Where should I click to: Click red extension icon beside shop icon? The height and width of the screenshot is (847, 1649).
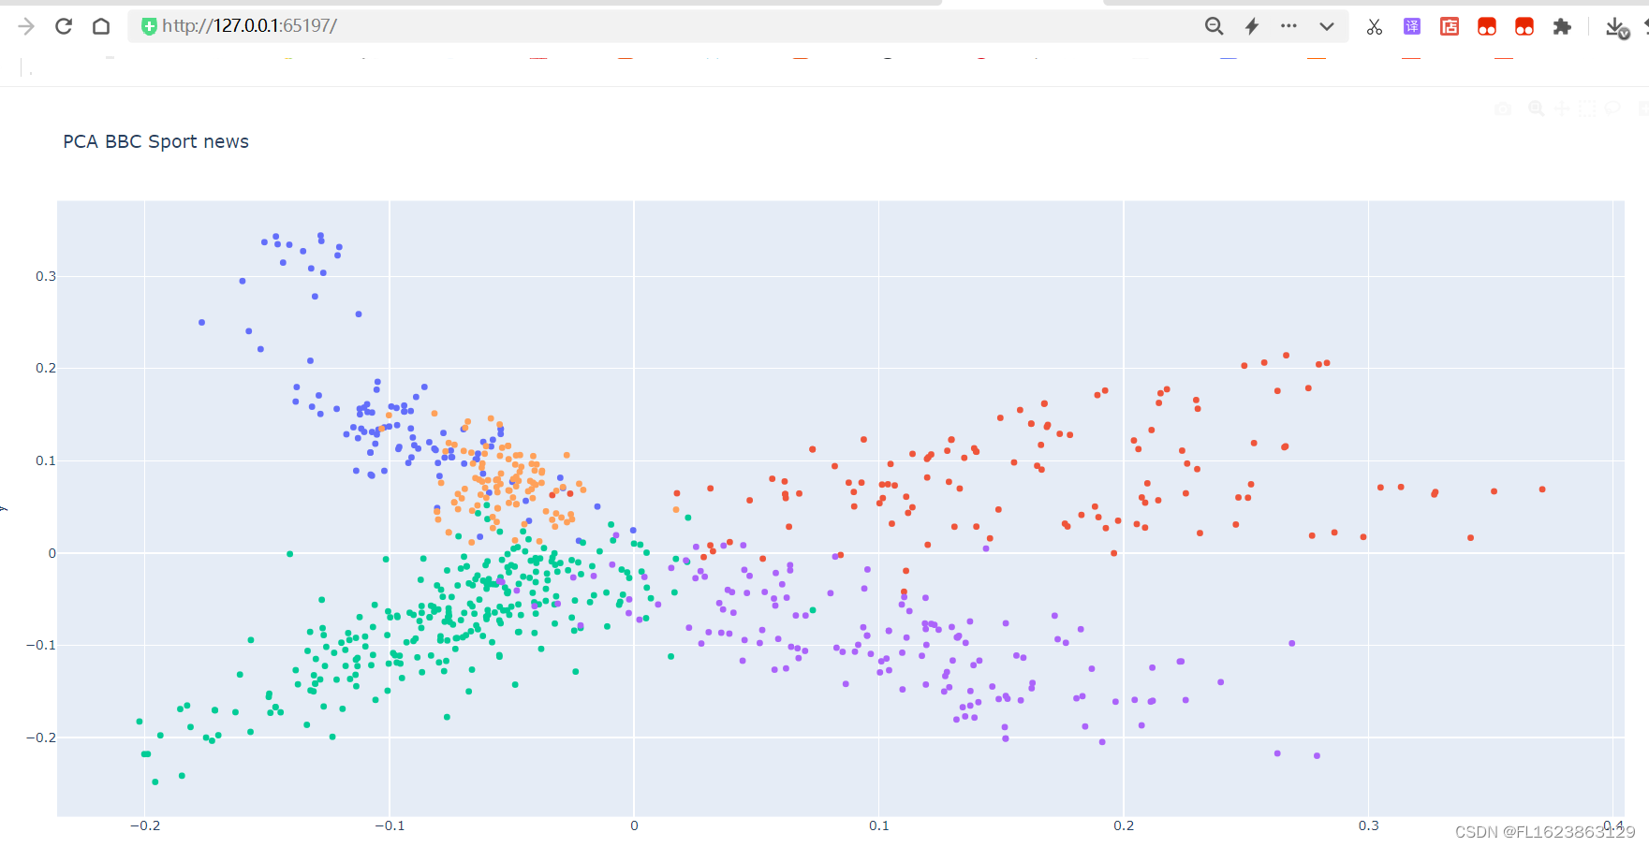[1487, 26]
